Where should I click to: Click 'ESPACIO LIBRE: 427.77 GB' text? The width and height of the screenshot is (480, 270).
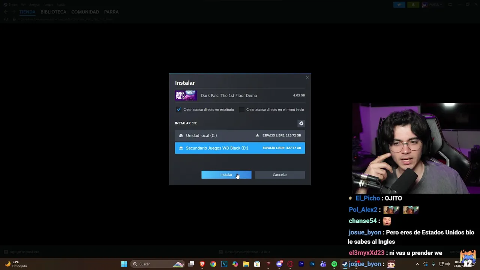click(282, 148)
